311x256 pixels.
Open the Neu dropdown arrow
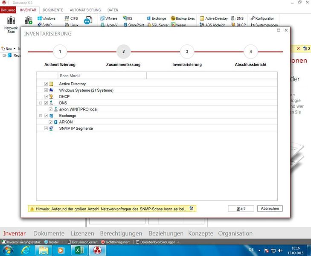[x=15, y=49]
